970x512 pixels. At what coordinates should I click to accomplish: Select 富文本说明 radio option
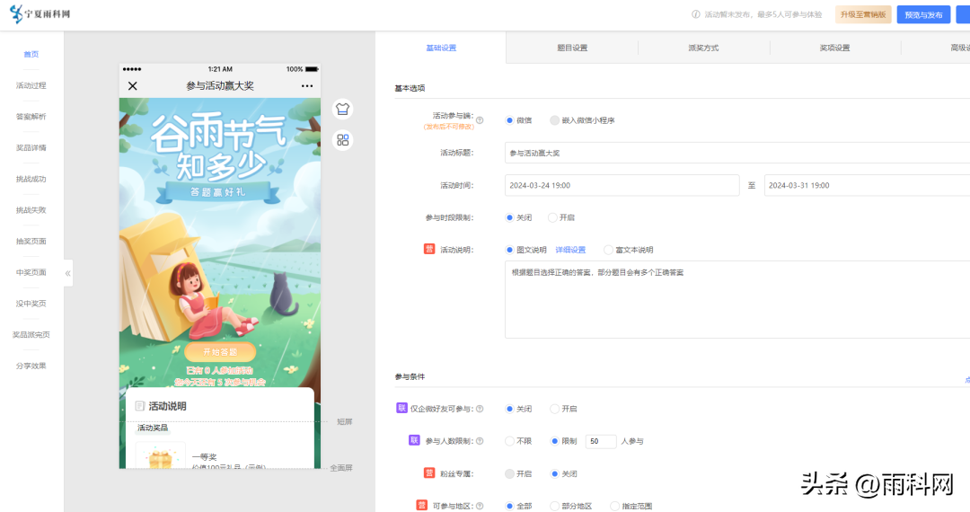tap(608, 250)
